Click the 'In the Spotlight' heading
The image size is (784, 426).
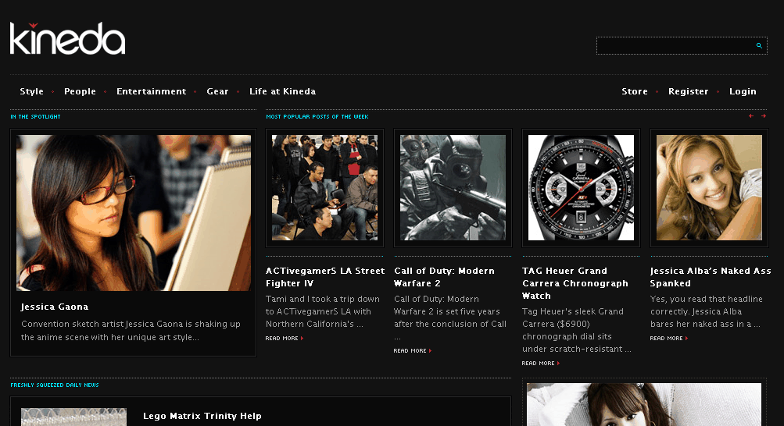tap(35, 117)
